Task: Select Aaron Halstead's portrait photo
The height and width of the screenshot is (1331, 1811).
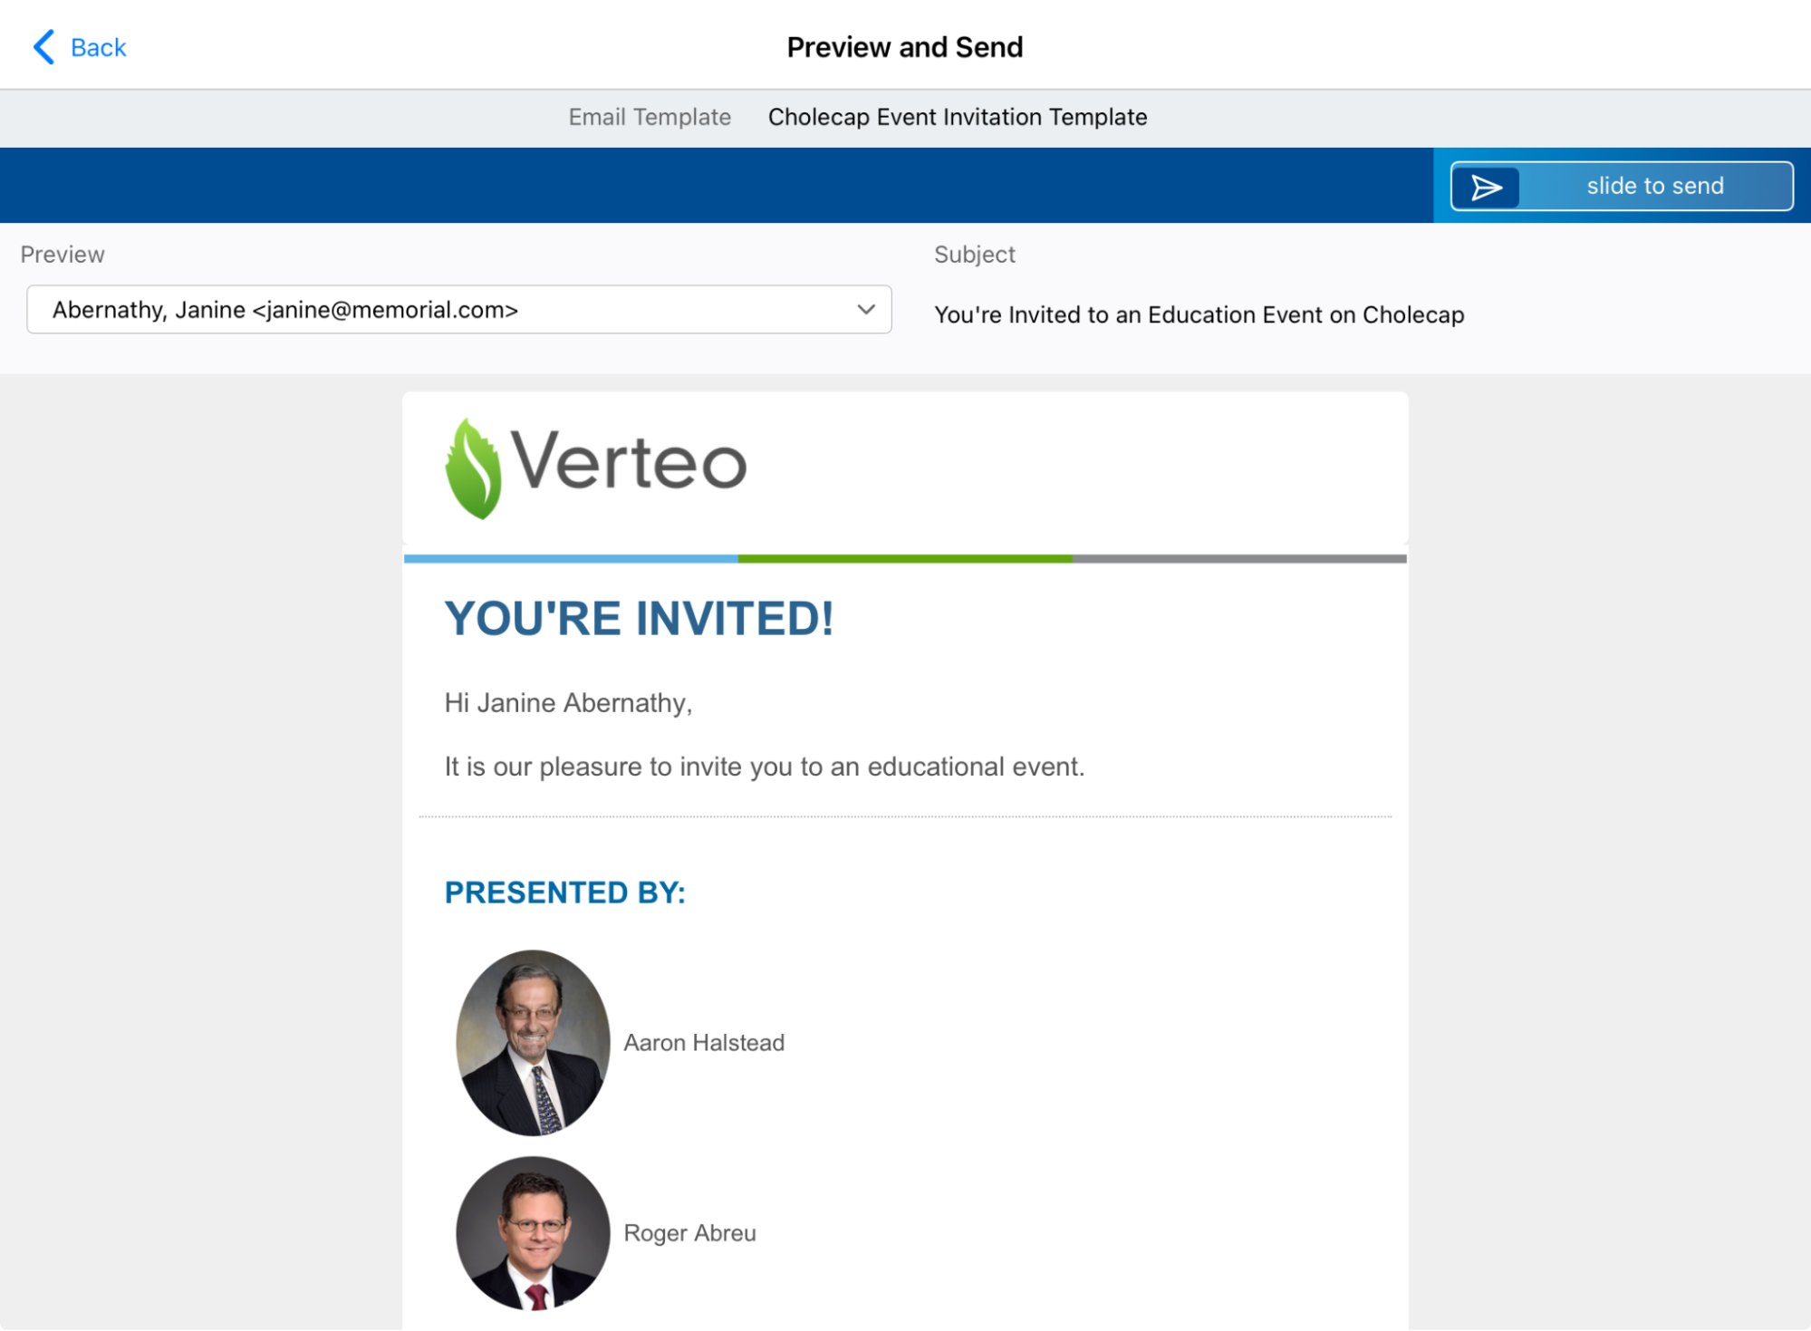Action: tap(533, 1043)
